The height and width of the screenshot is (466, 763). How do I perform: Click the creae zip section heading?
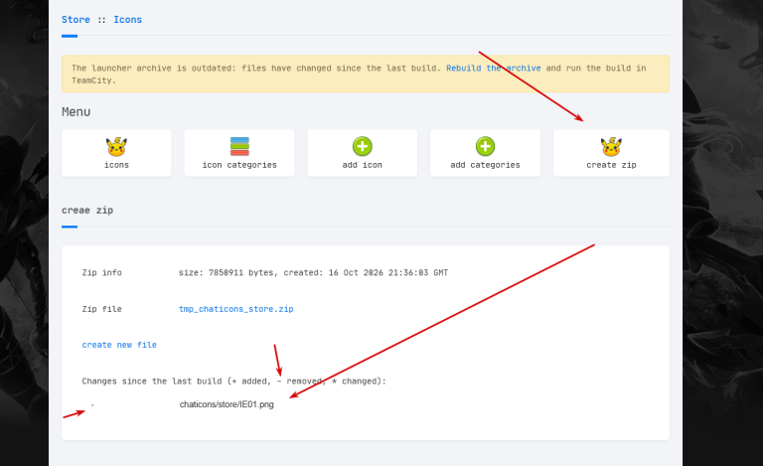(x=87, y=210)
